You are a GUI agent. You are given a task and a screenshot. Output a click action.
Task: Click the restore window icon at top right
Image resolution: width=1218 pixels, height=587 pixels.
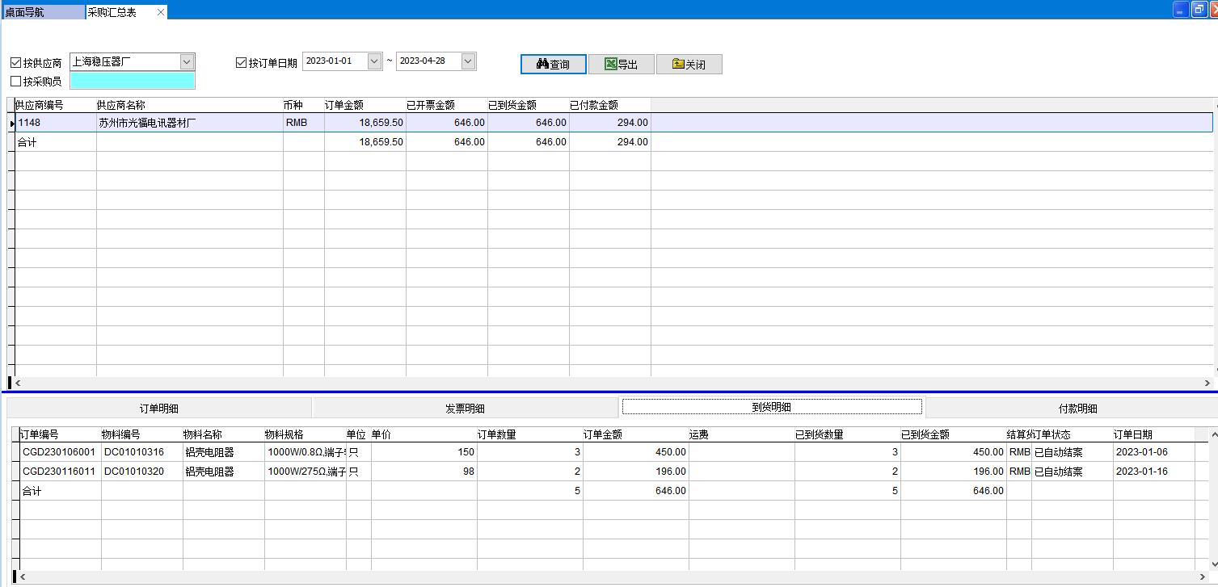click(1199, 10)
